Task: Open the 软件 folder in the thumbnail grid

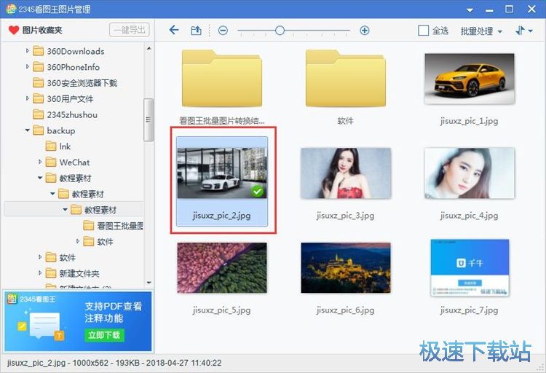Action: pyautogui.click(x=345, y=79)
